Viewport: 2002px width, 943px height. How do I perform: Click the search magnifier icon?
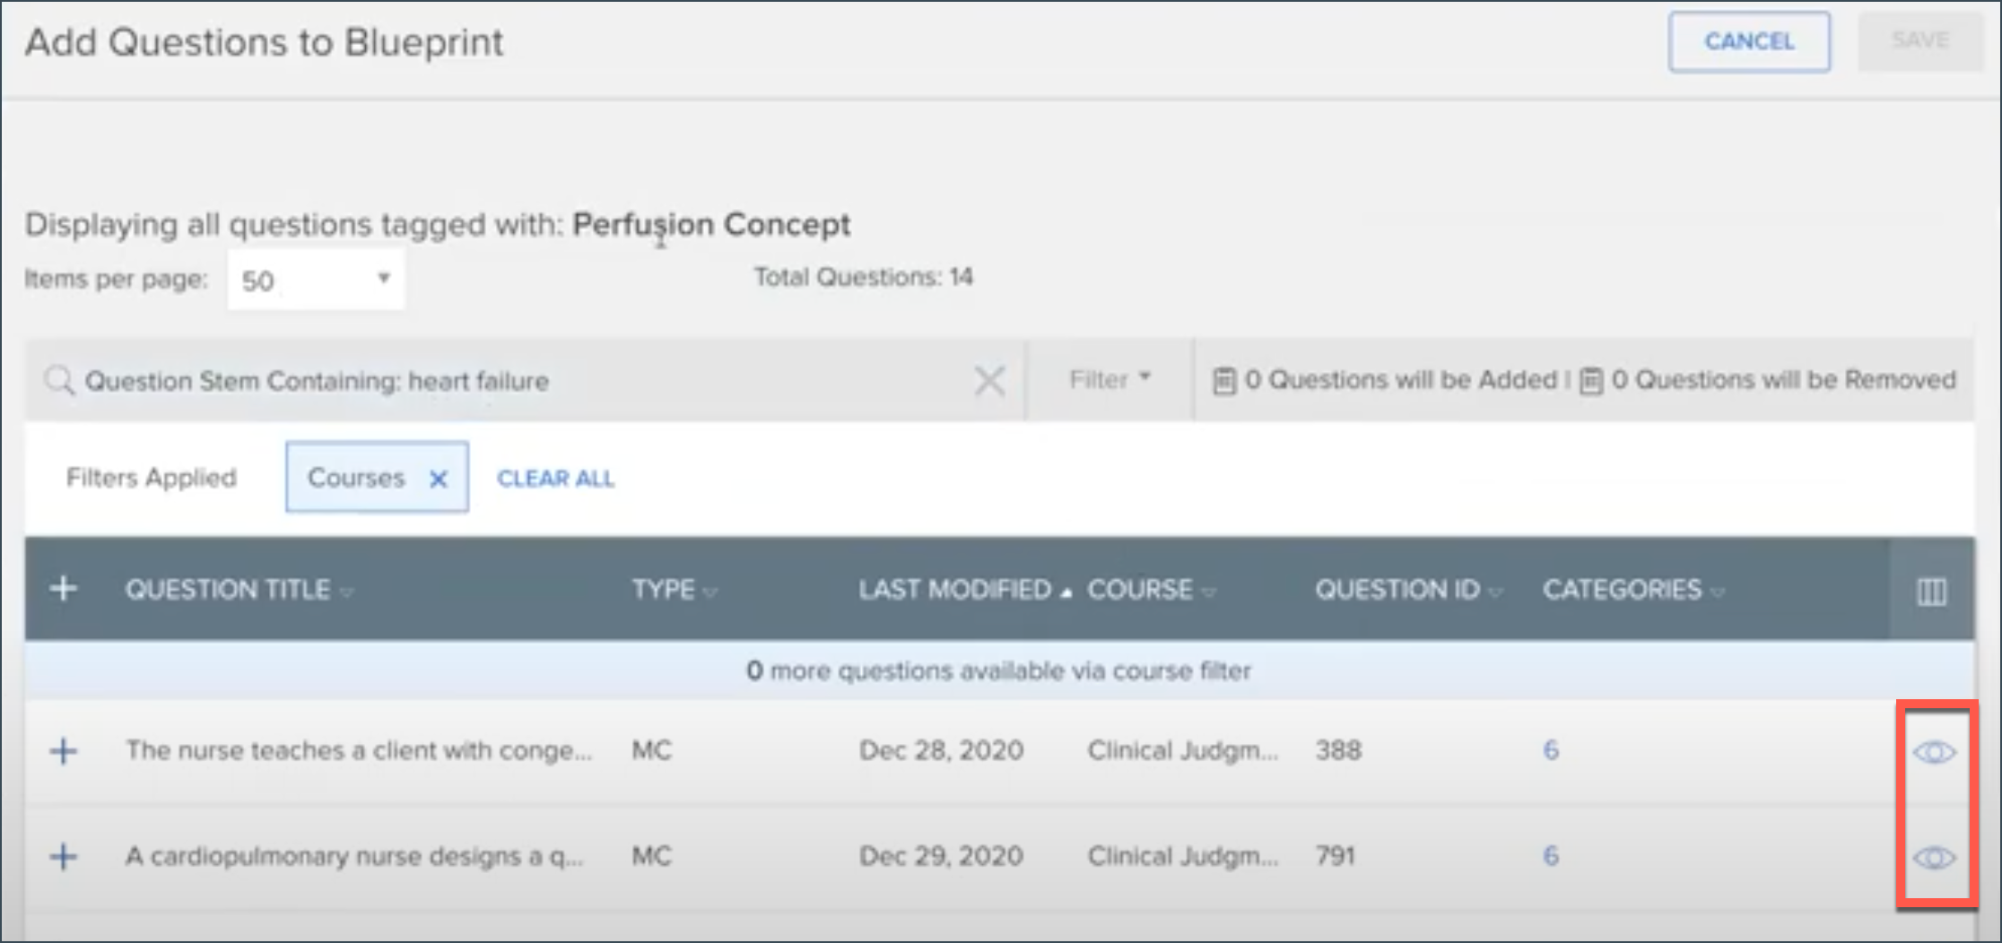click(59, 380)
